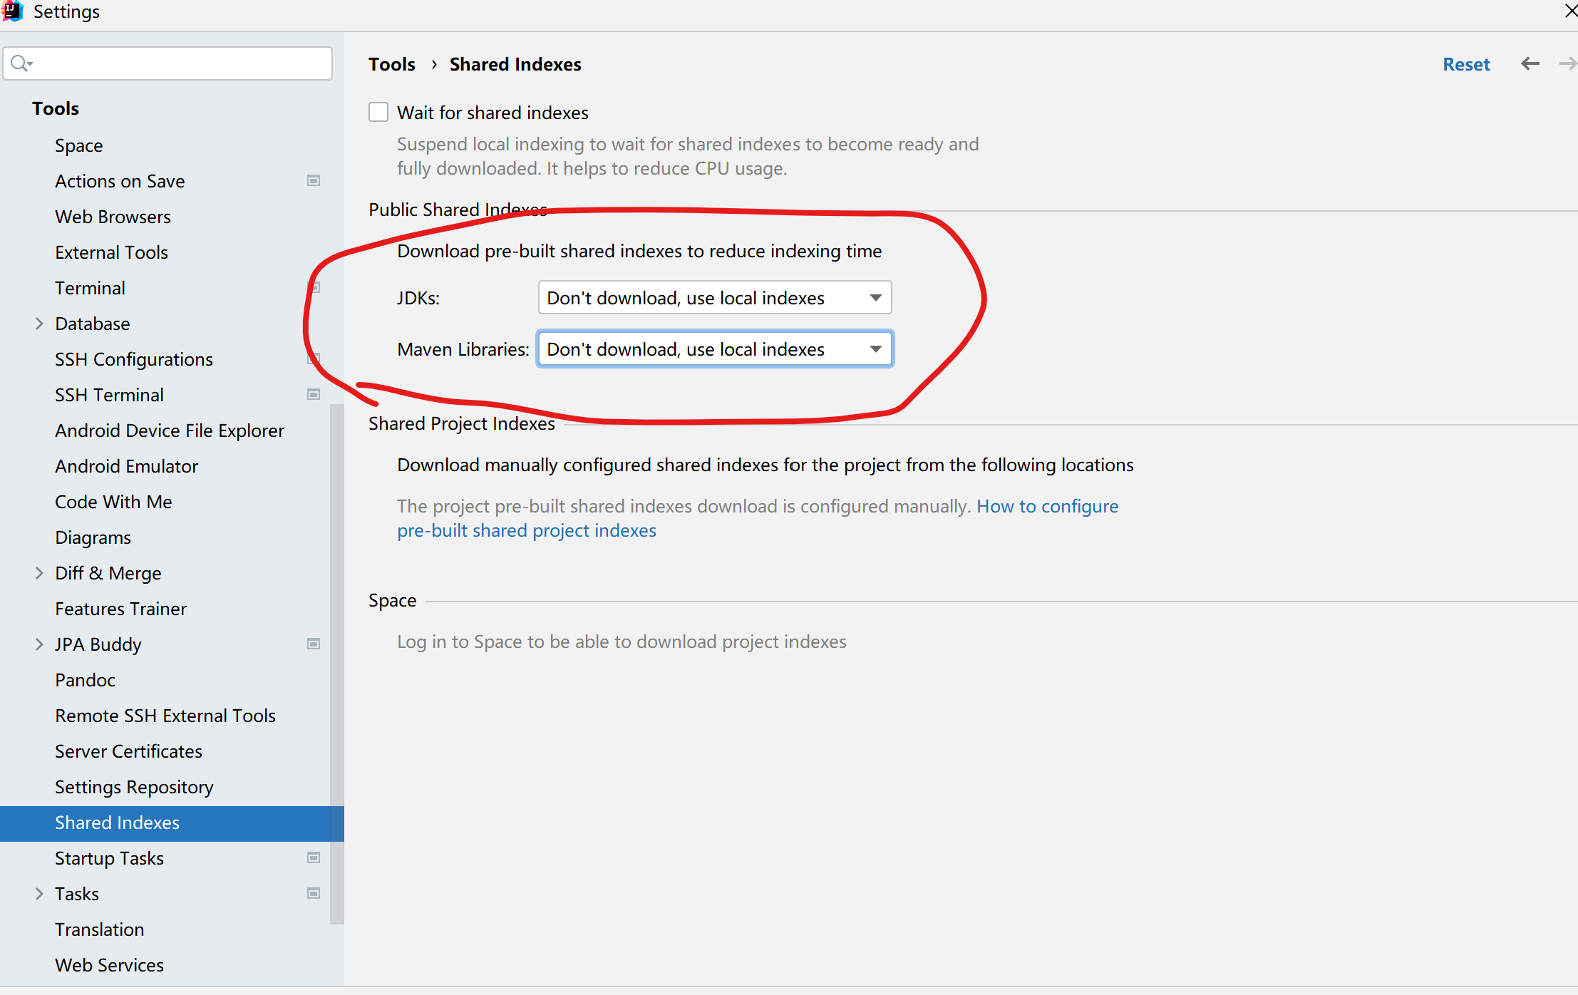Image resolution: width=1578 pixels, height=995 pixels.
Task: Click the IntelliJ IDEA logo in title bar
Action: pyautogui.click(x=13, y=11)
